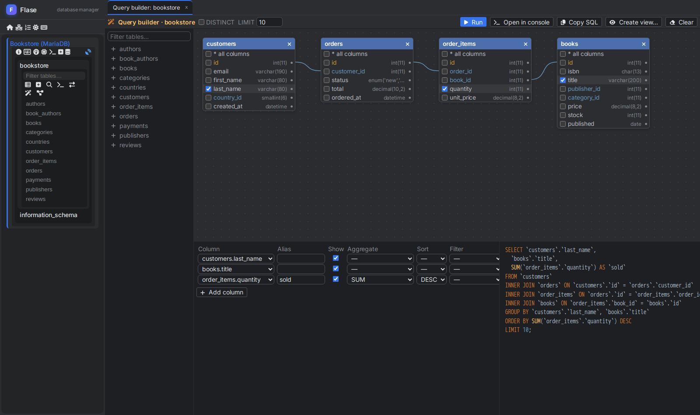Image resolution: width=700 pixels, height=415 pixels.
Task: Click the blue satellite connection icon
Action: [88, 52]
